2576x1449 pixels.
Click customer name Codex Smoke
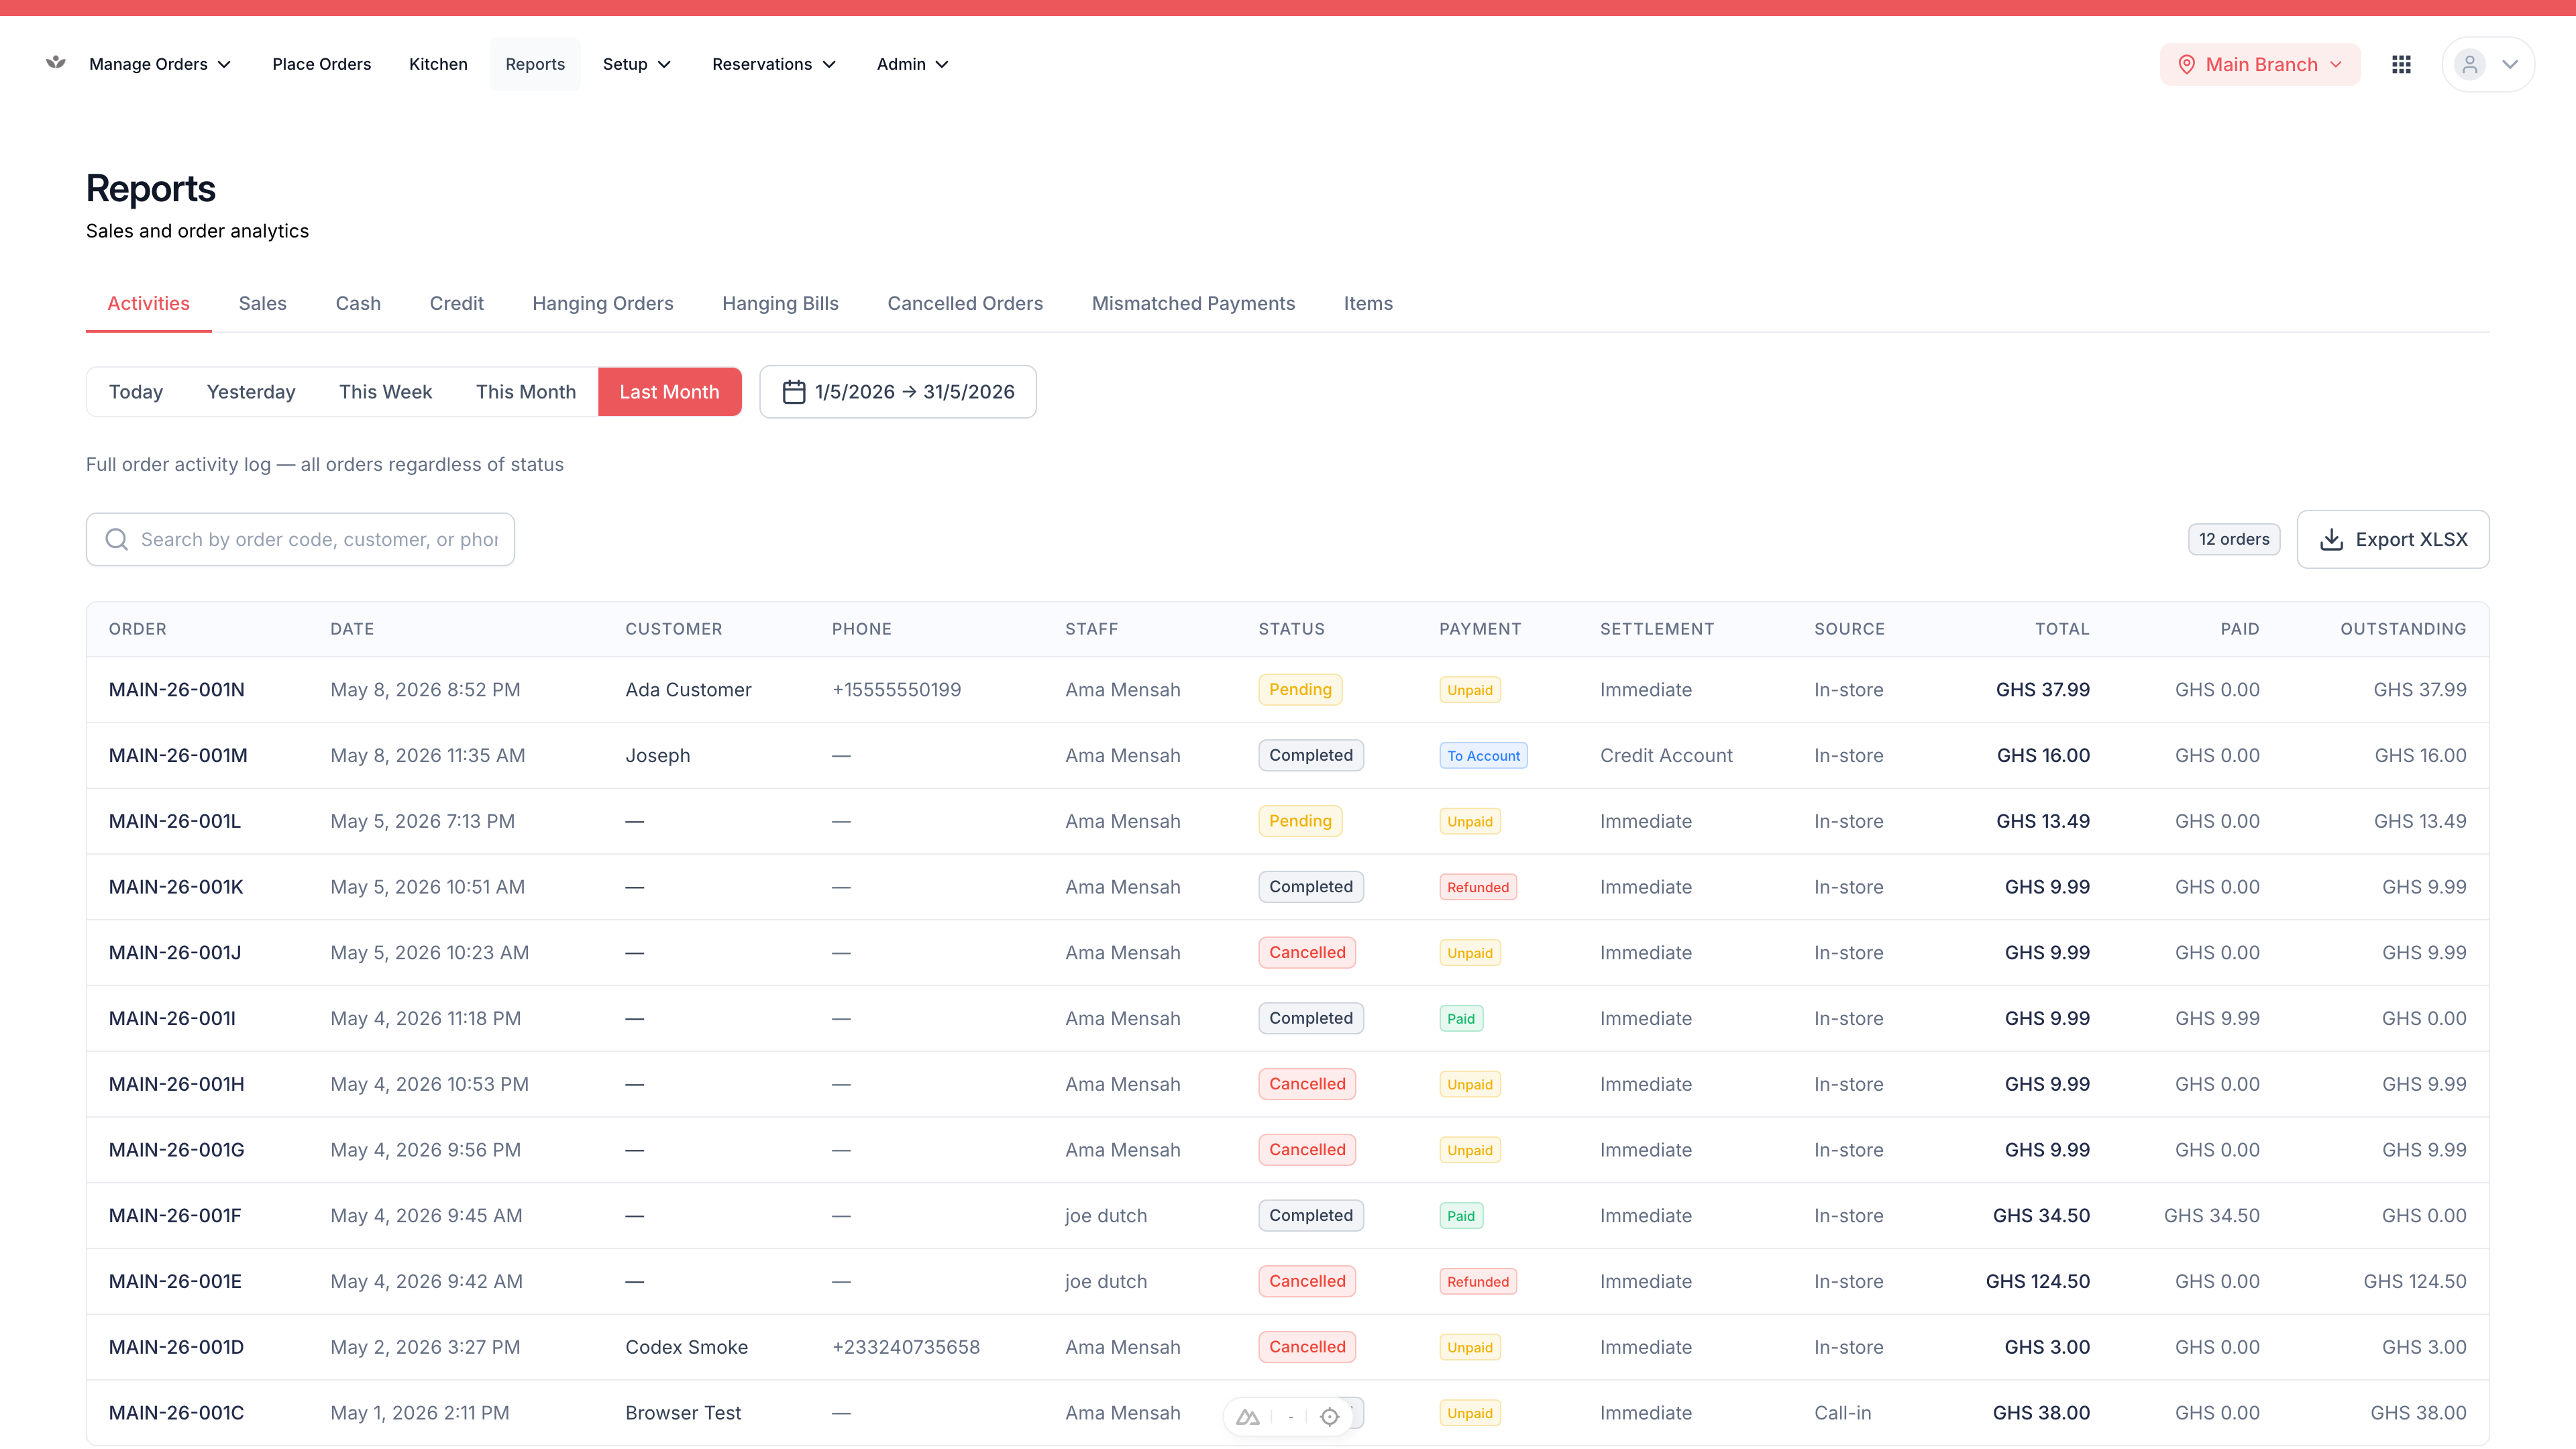(686, 1348)
